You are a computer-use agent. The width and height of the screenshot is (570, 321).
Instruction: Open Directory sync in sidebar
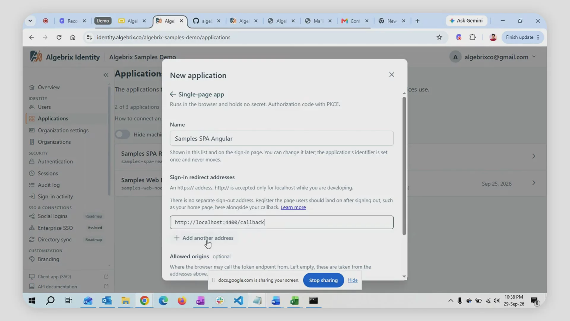point(54,240)
